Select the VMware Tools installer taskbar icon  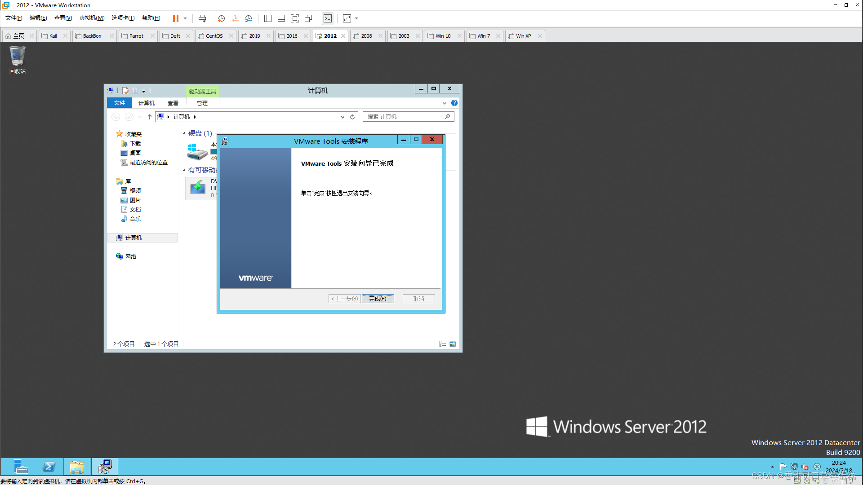click(x=105, y=467)
